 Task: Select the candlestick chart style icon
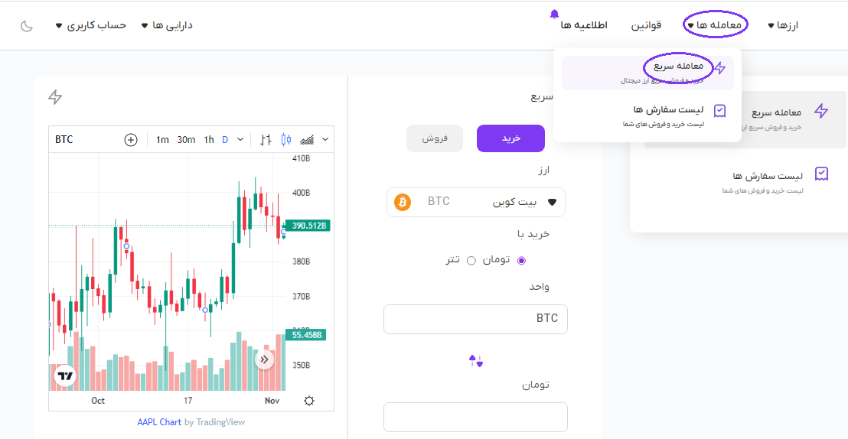coord(286,140)
